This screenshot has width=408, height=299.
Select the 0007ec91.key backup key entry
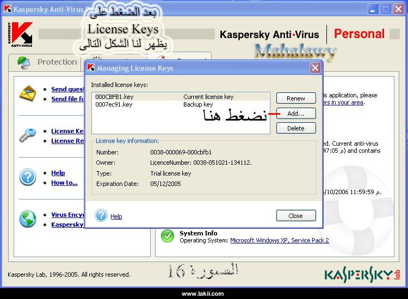click(x=181, y=104)
